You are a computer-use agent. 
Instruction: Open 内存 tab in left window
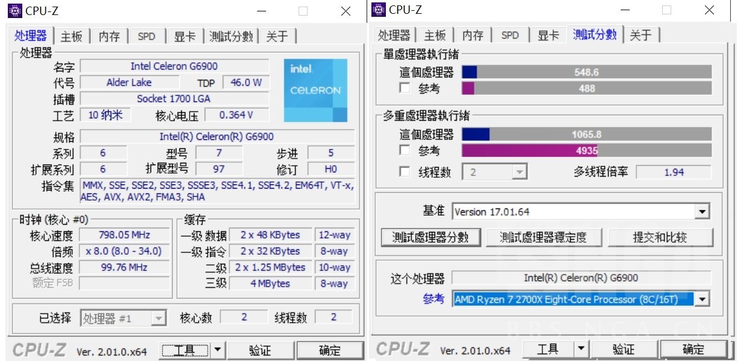click(x=109, y=37)
